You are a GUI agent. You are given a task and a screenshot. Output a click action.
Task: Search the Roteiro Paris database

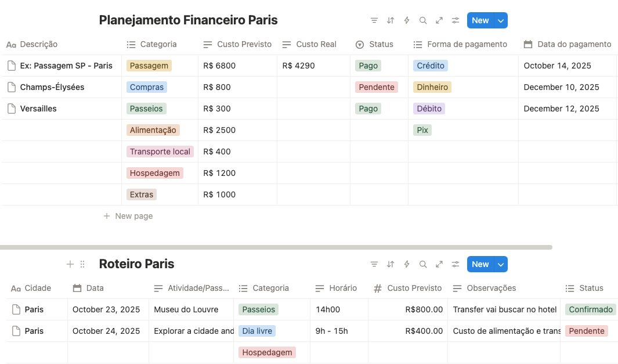(x=423, y=264)
